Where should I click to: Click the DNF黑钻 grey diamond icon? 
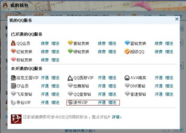(x=127, y=86)
